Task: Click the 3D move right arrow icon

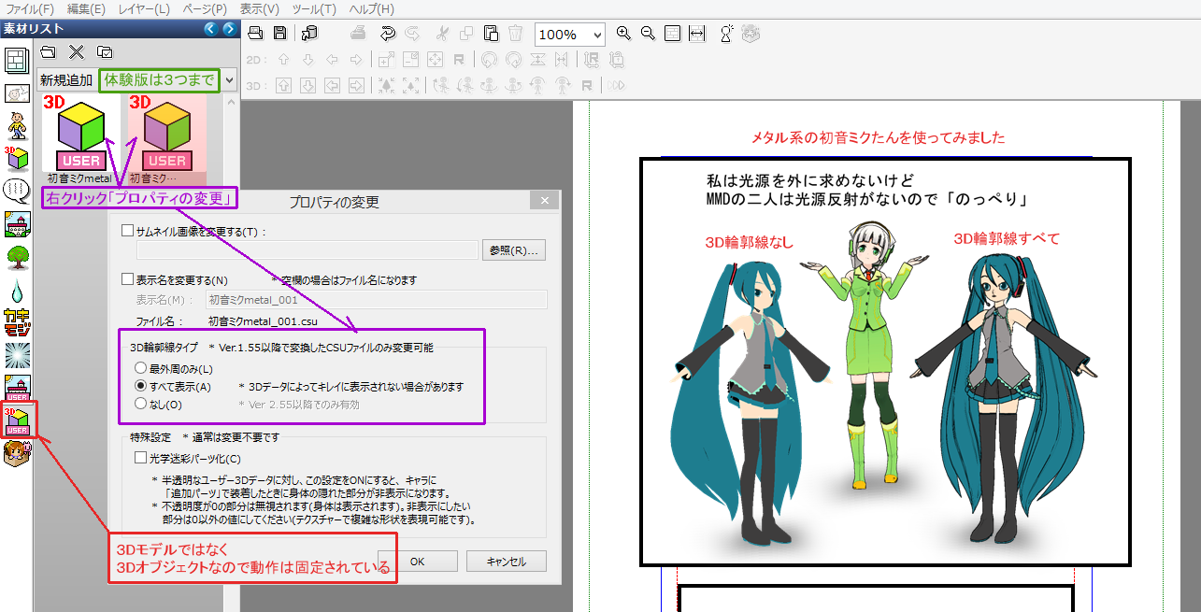Action: coord(356,86)
